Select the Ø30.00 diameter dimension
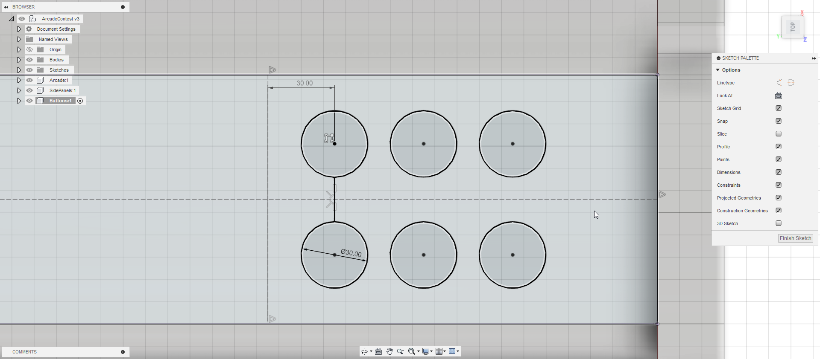This screenshot has width=820, height=359. coord(351,253)
